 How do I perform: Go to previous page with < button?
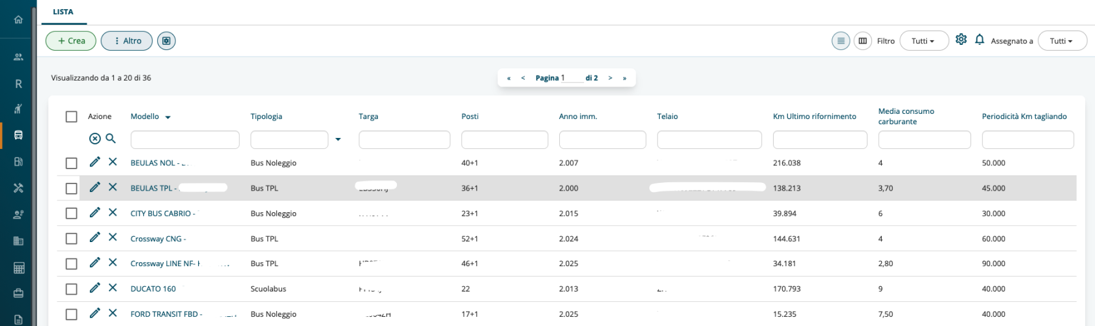click(523, 78)
